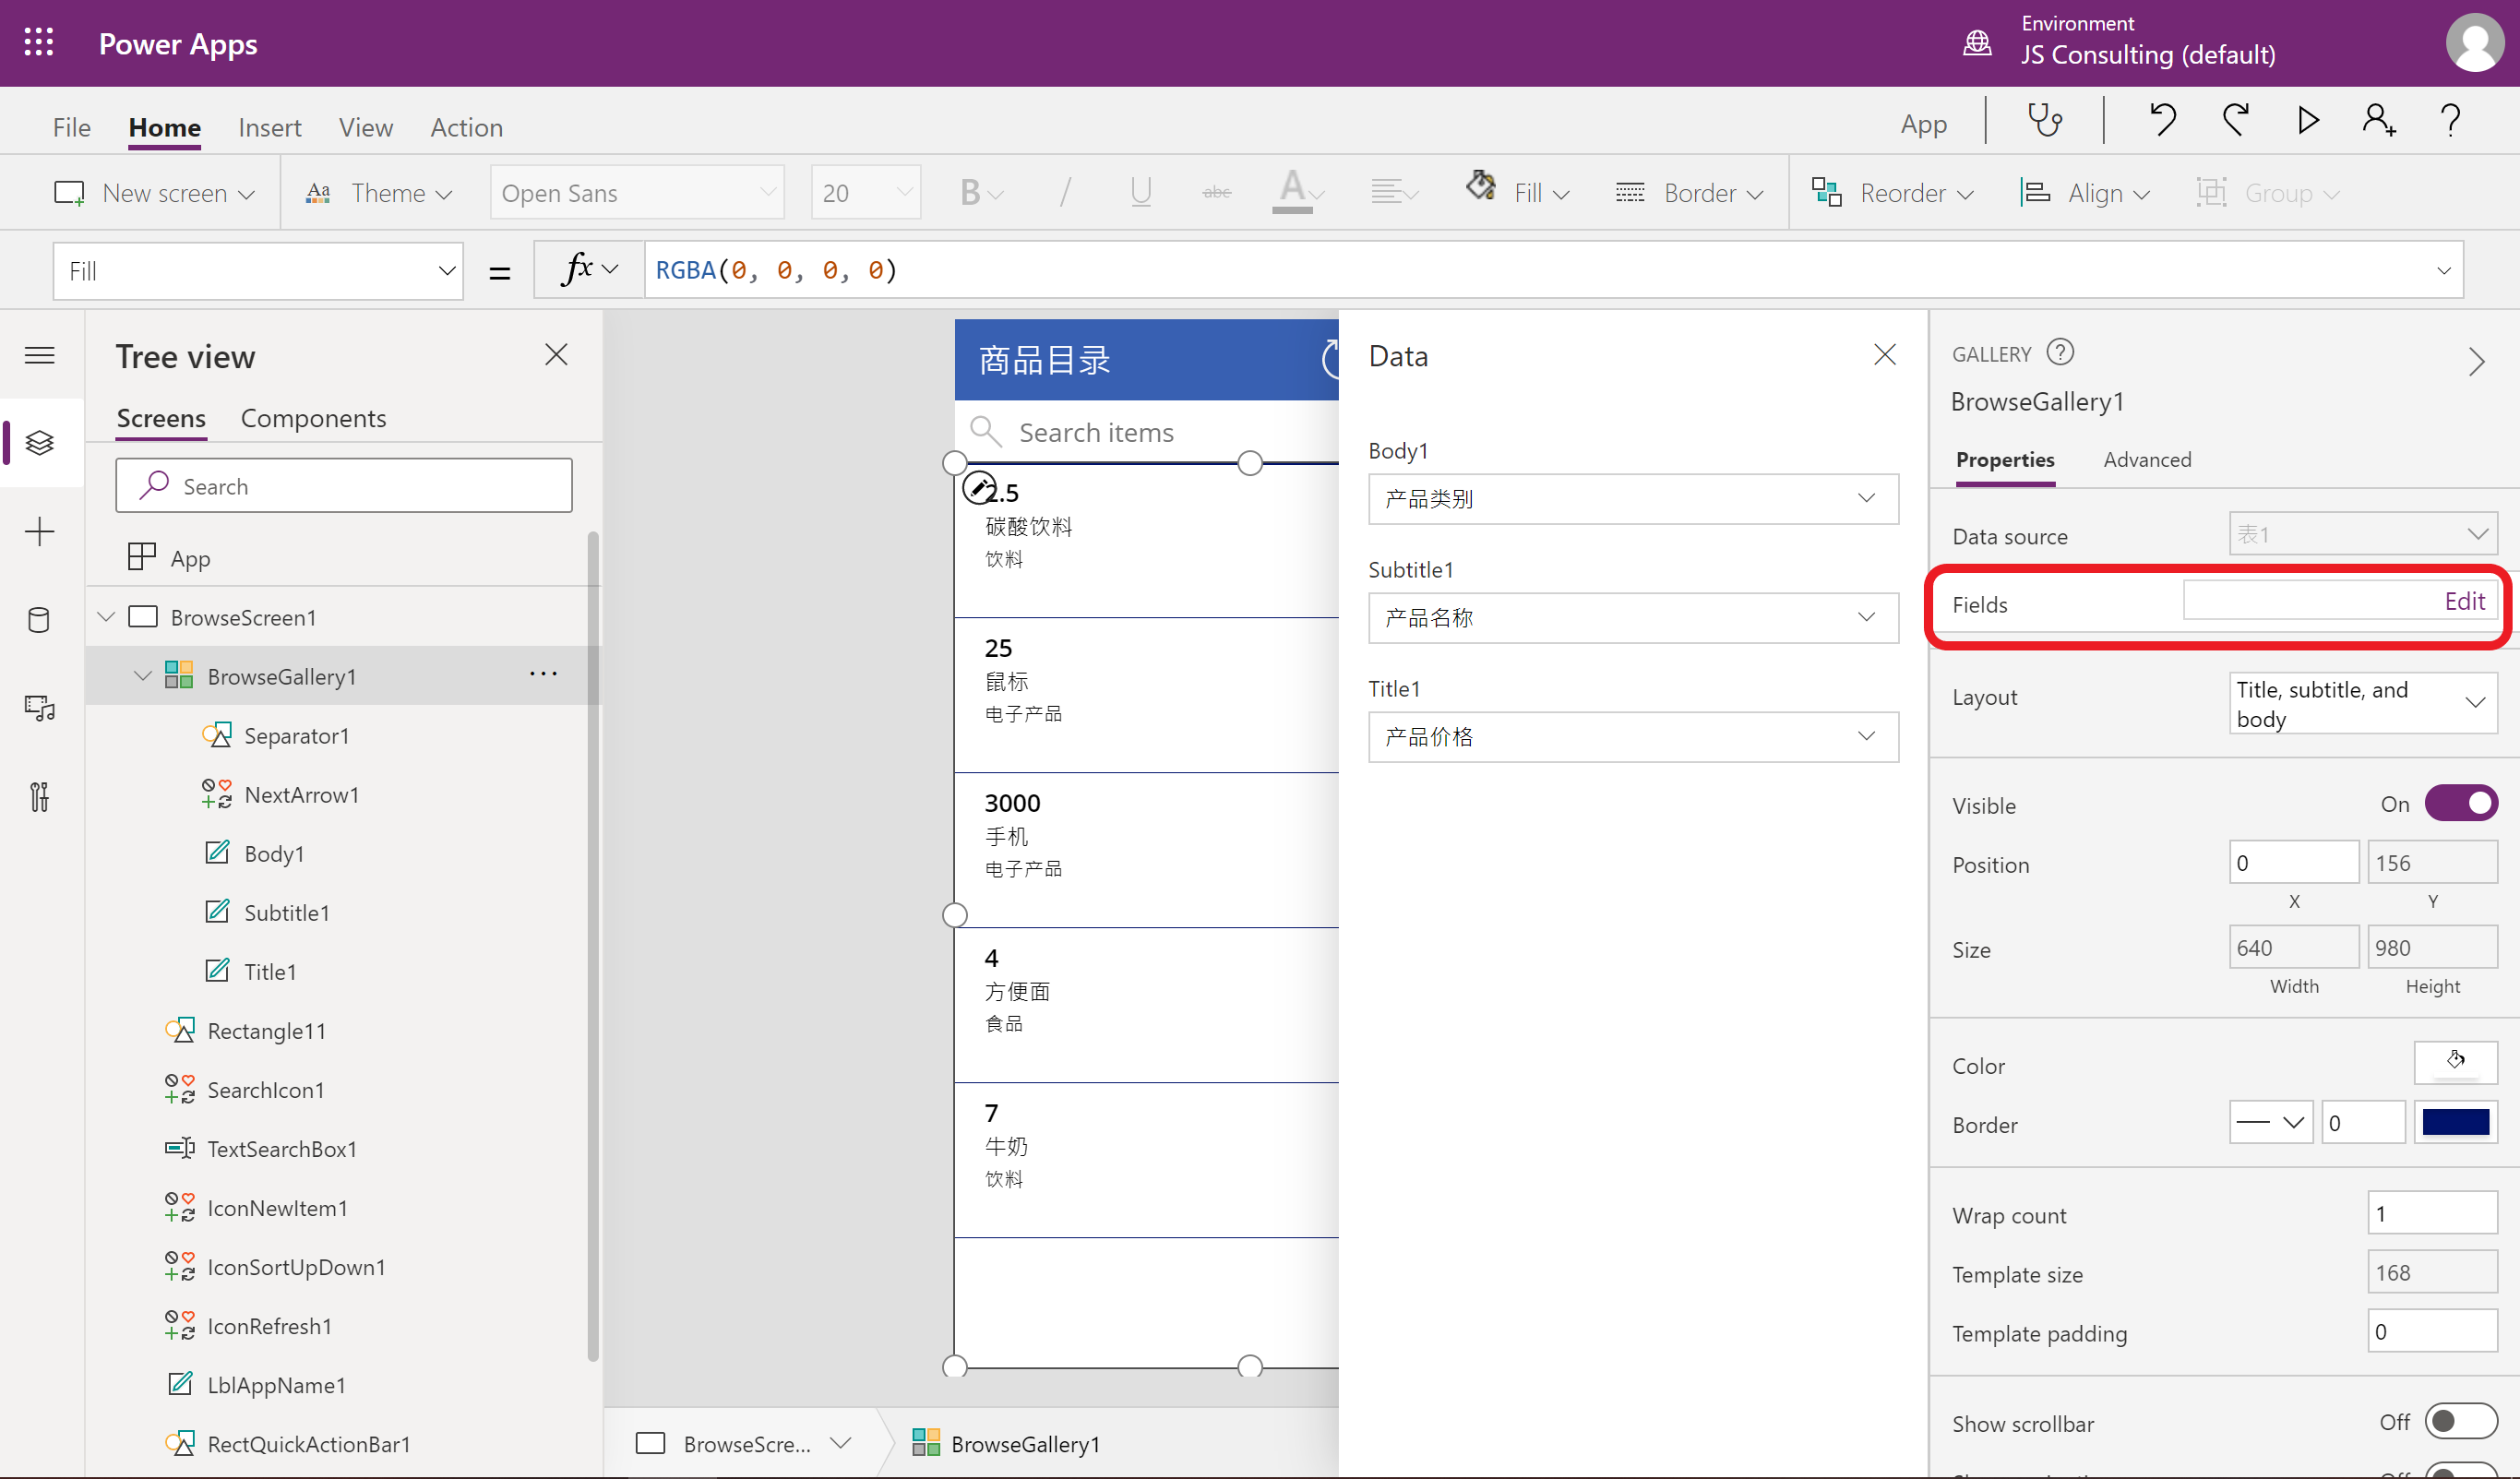Click the Redo arrow icon
Viewport: 2520px width, 1479px height.
(2236, 120)
